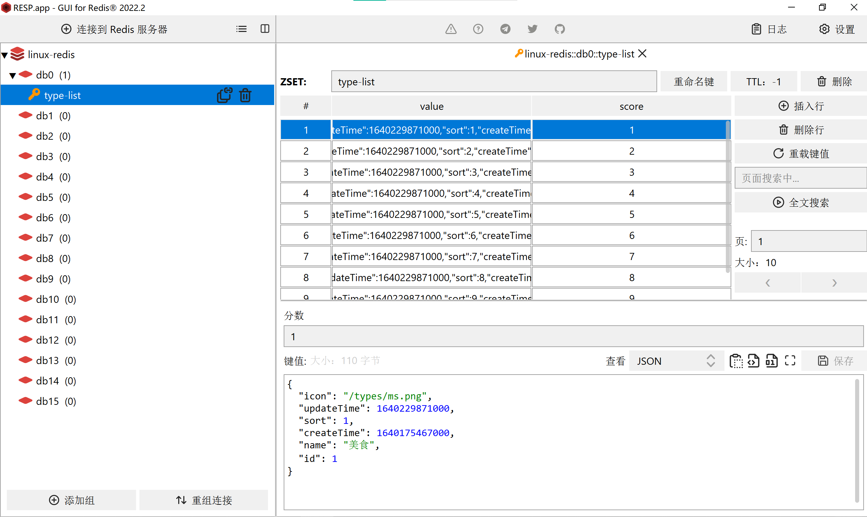This screenshot has width=867, height=517.
Task: Click the delete trash icon on type-list key
Action: pyautogui.click(x=245, y=95)
